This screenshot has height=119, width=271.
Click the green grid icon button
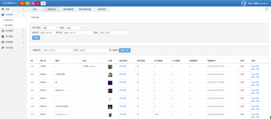(27, 3)
